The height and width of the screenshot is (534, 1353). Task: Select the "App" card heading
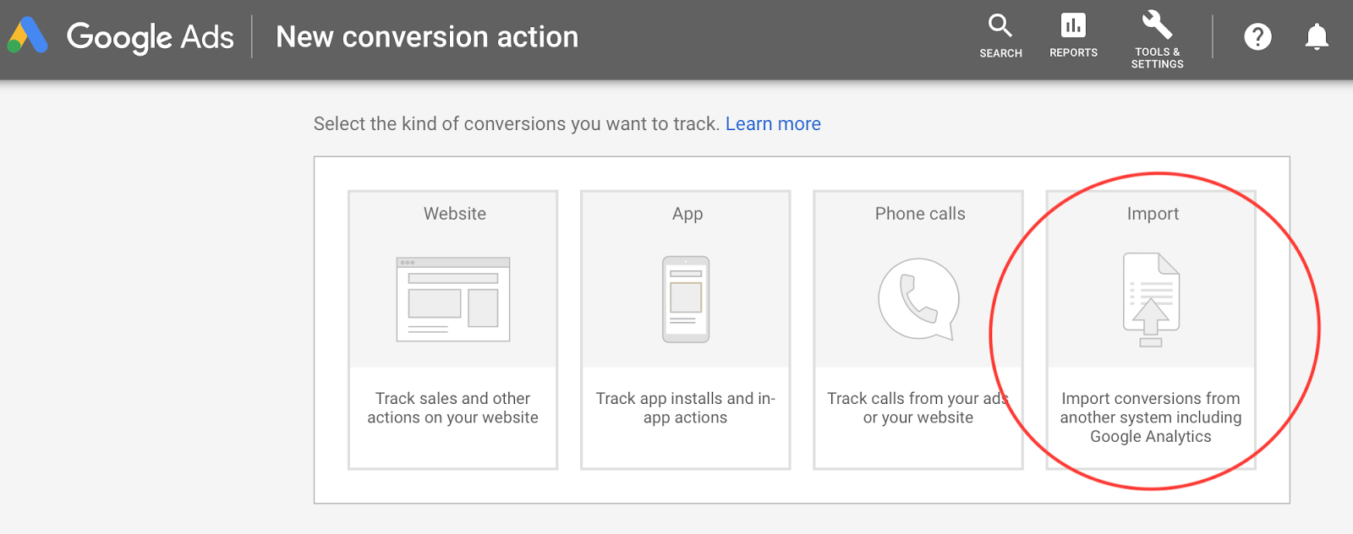(x=687, y=214)
